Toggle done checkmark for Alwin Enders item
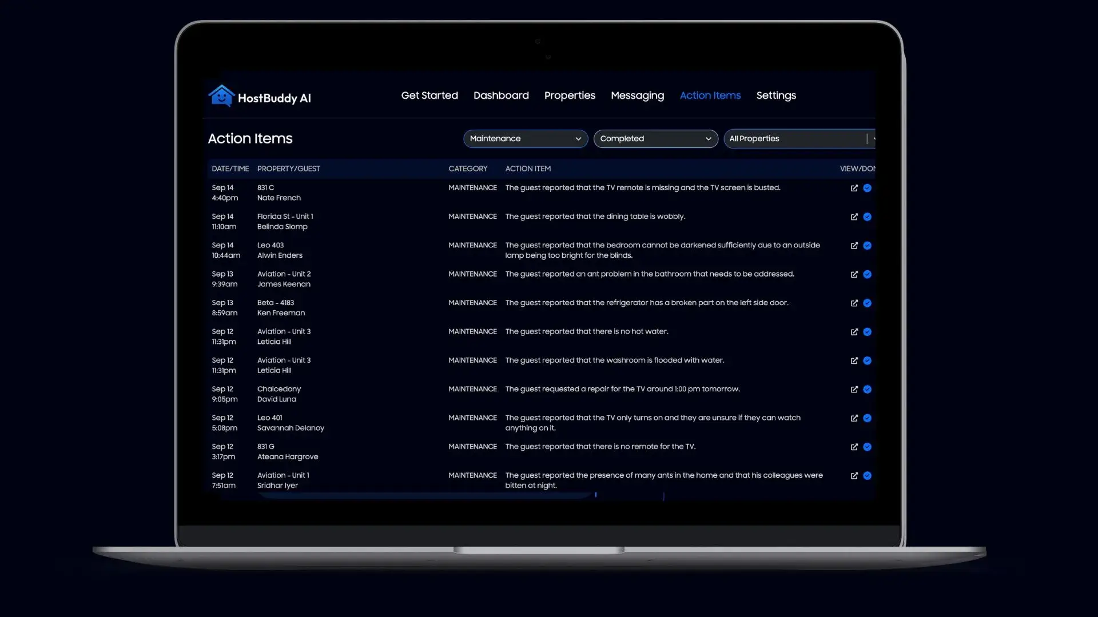1098x617 pixels. 867,246
